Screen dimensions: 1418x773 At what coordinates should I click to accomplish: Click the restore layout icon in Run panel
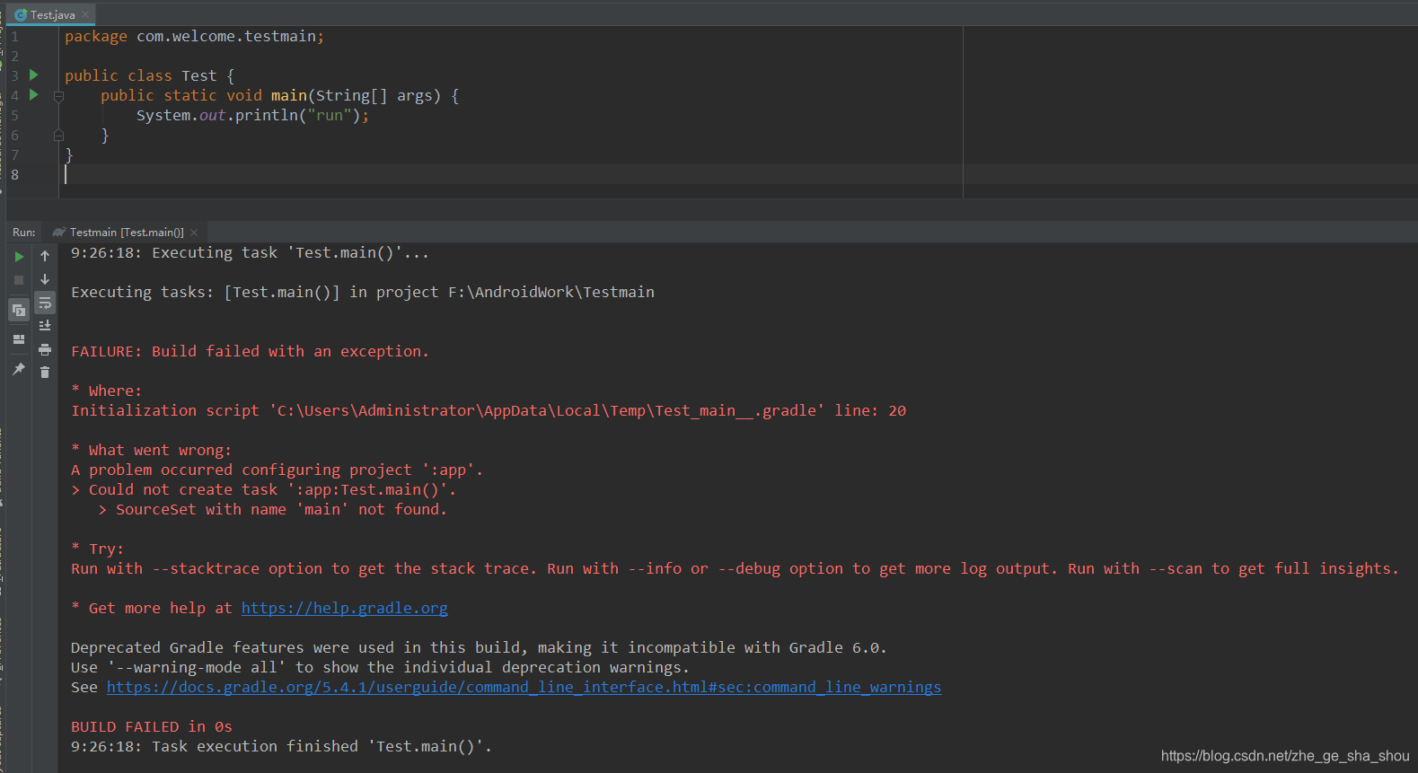coord(19,339)
